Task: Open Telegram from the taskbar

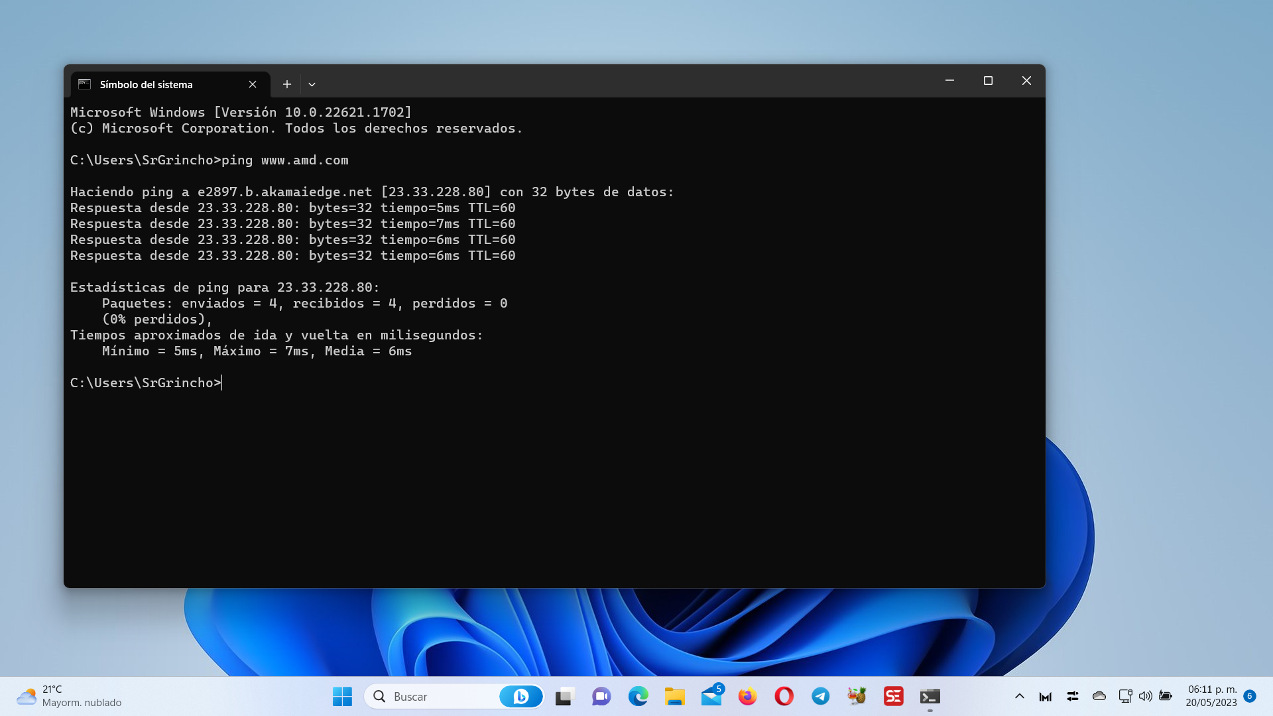Action: (820, 696)
